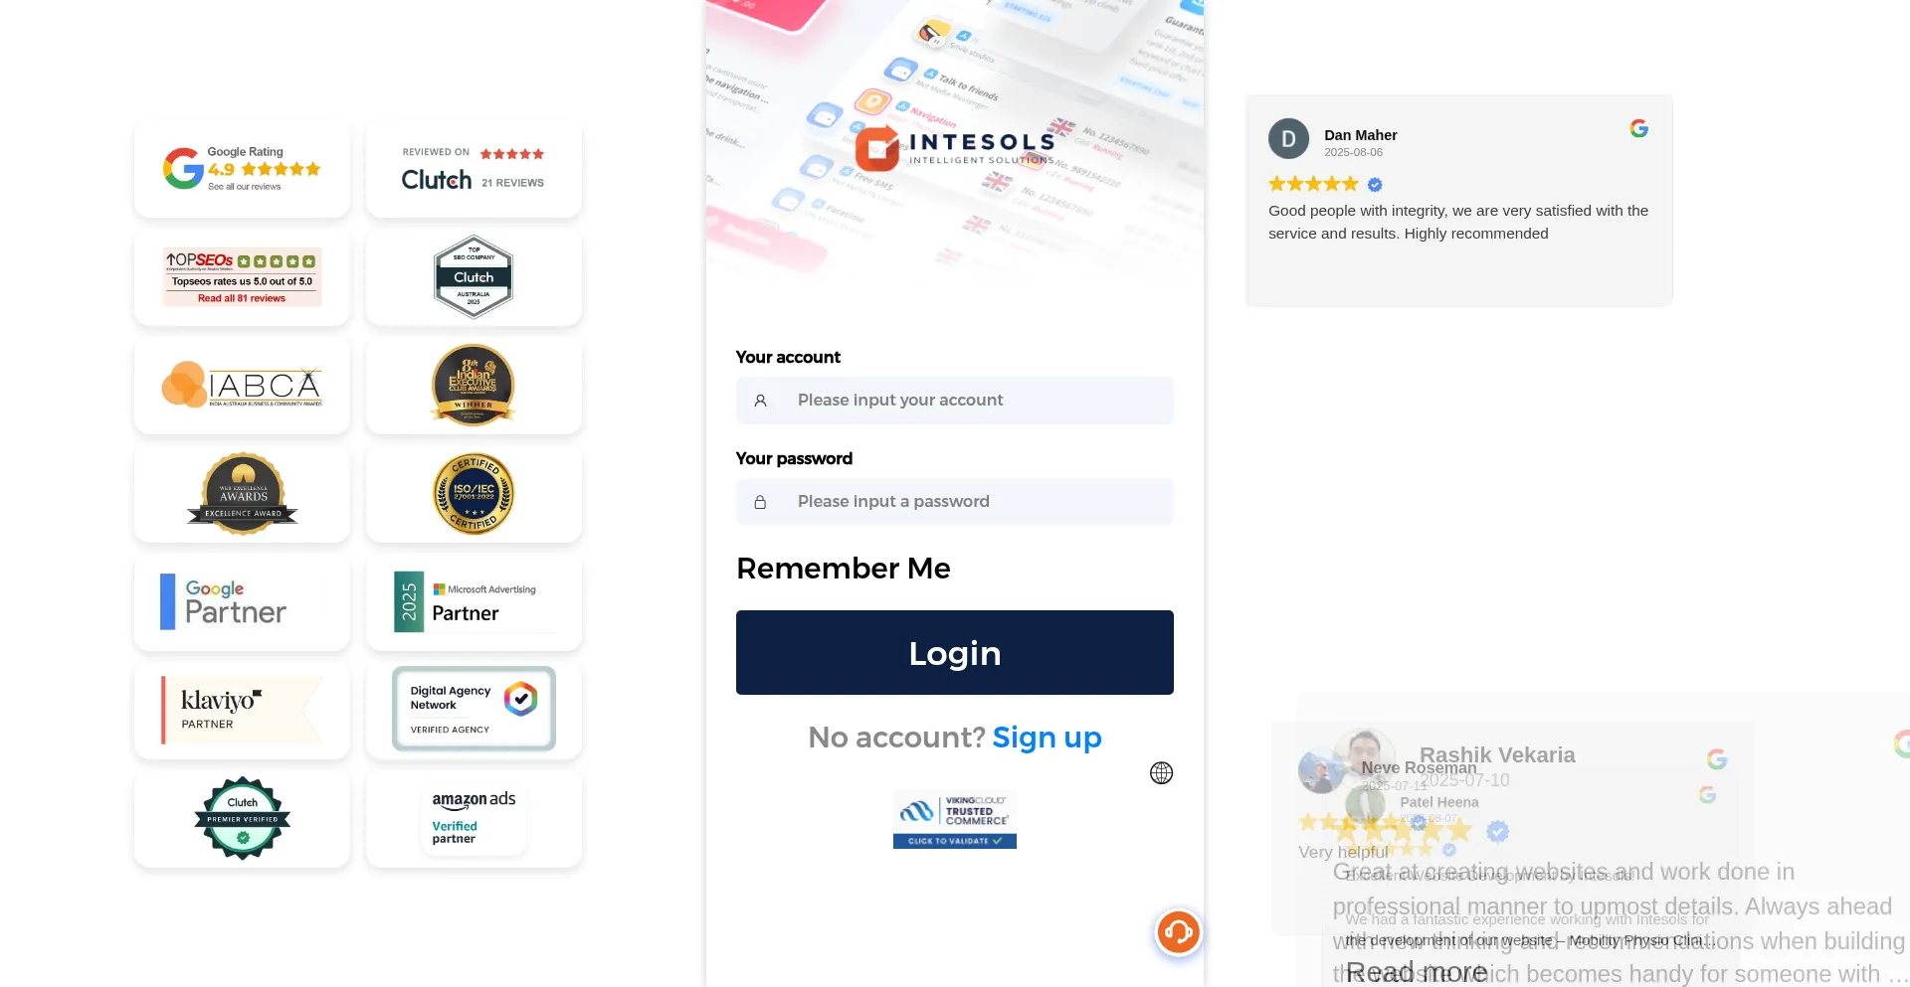Image resolution: width=1910 pixels, height=987 pixels.
Task: Focus the account input field
Action: pos(955,401)
